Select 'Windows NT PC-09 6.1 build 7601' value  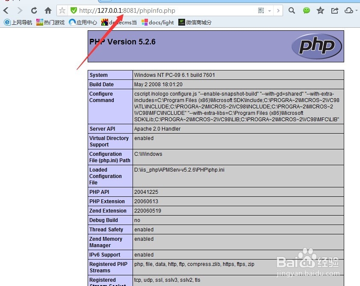tap(174, 75)
